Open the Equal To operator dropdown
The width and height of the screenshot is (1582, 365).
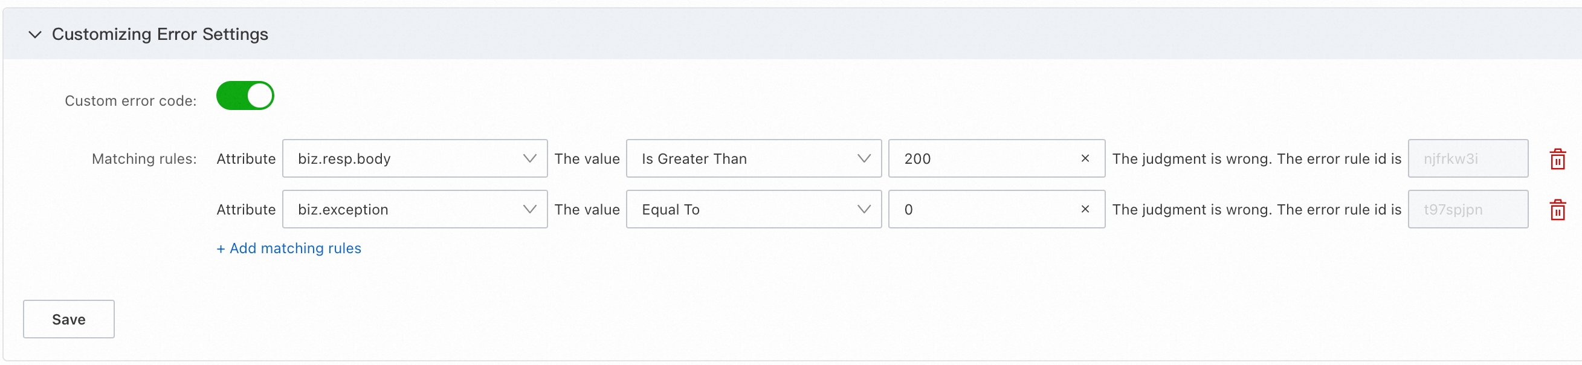pyautogui.click(x=753, y=210)
